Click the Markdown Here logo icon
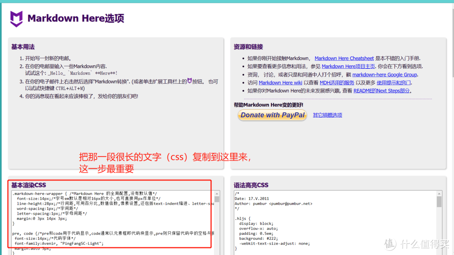Screen dimensions: 454x255 (16, 19)
